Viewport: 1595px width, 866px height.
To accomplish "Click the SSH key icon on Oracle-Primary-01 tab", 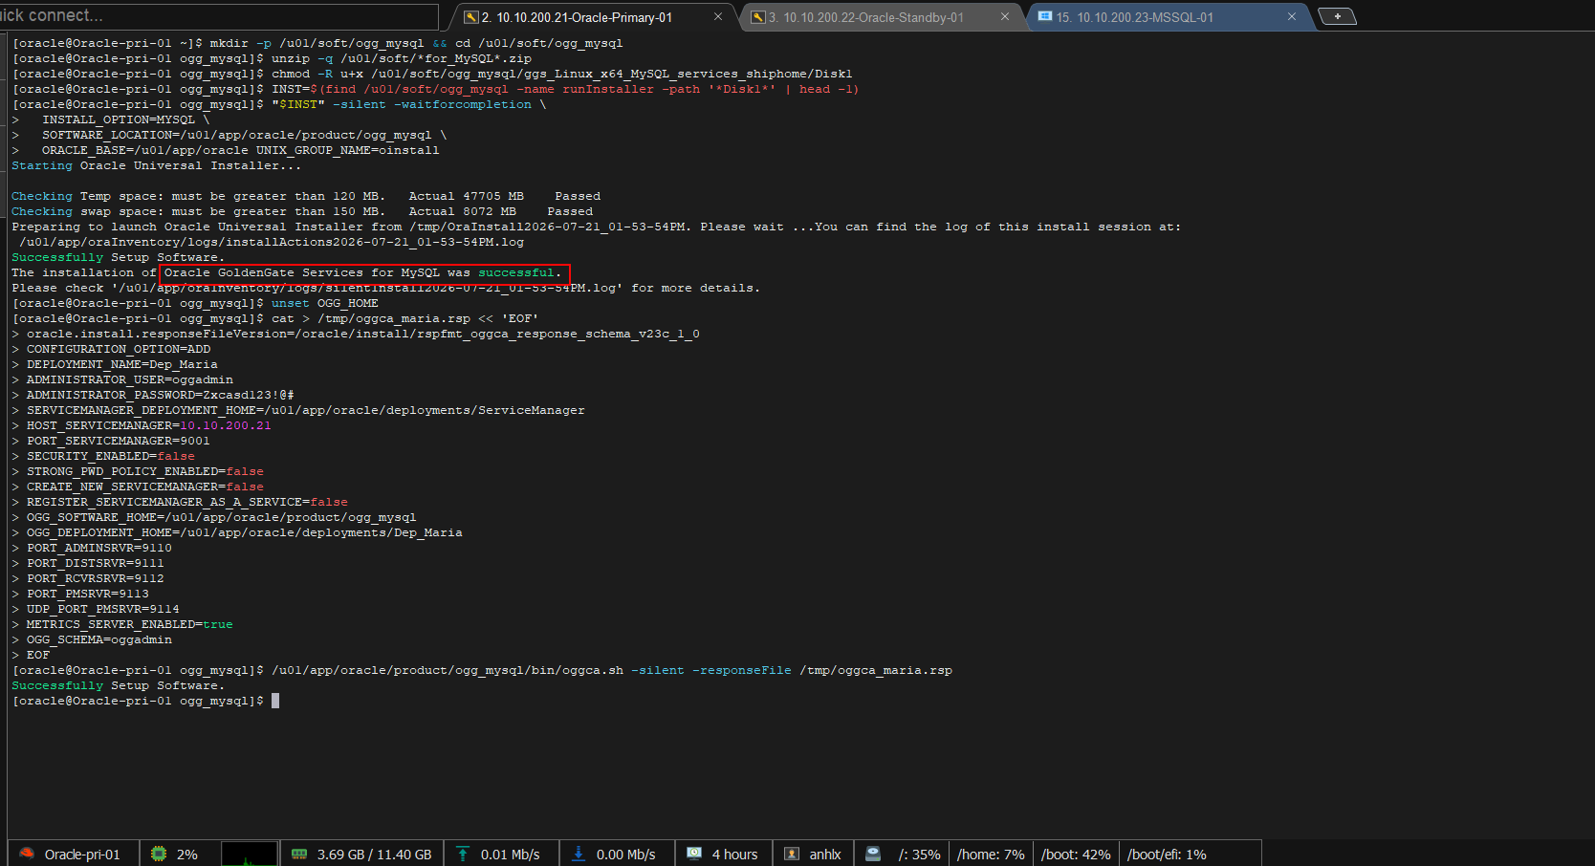I will click(x=470, y=17).
